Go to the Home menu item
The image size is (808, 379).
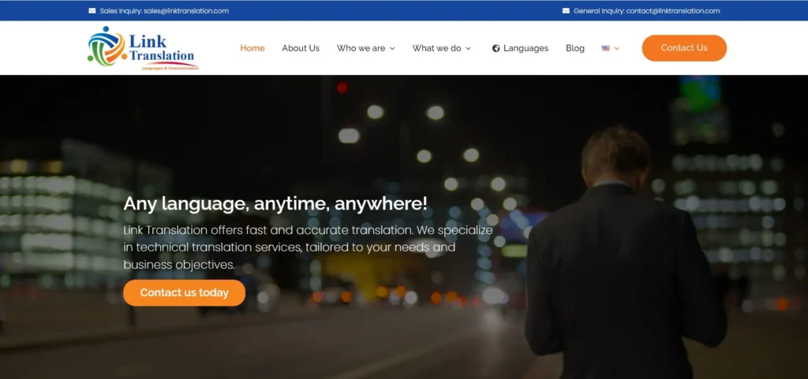tap(252, 48)
